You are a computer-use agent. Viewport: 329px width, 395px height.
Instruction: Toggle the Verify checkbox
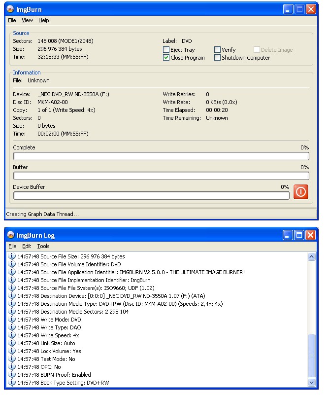click(x=217, y=50)
